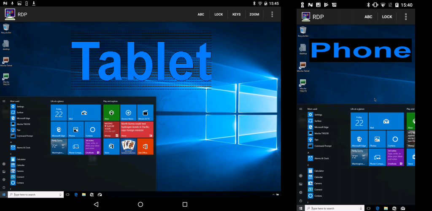Select Mocha TN3270 shortcut on tablet desktop

click(6, 79)
